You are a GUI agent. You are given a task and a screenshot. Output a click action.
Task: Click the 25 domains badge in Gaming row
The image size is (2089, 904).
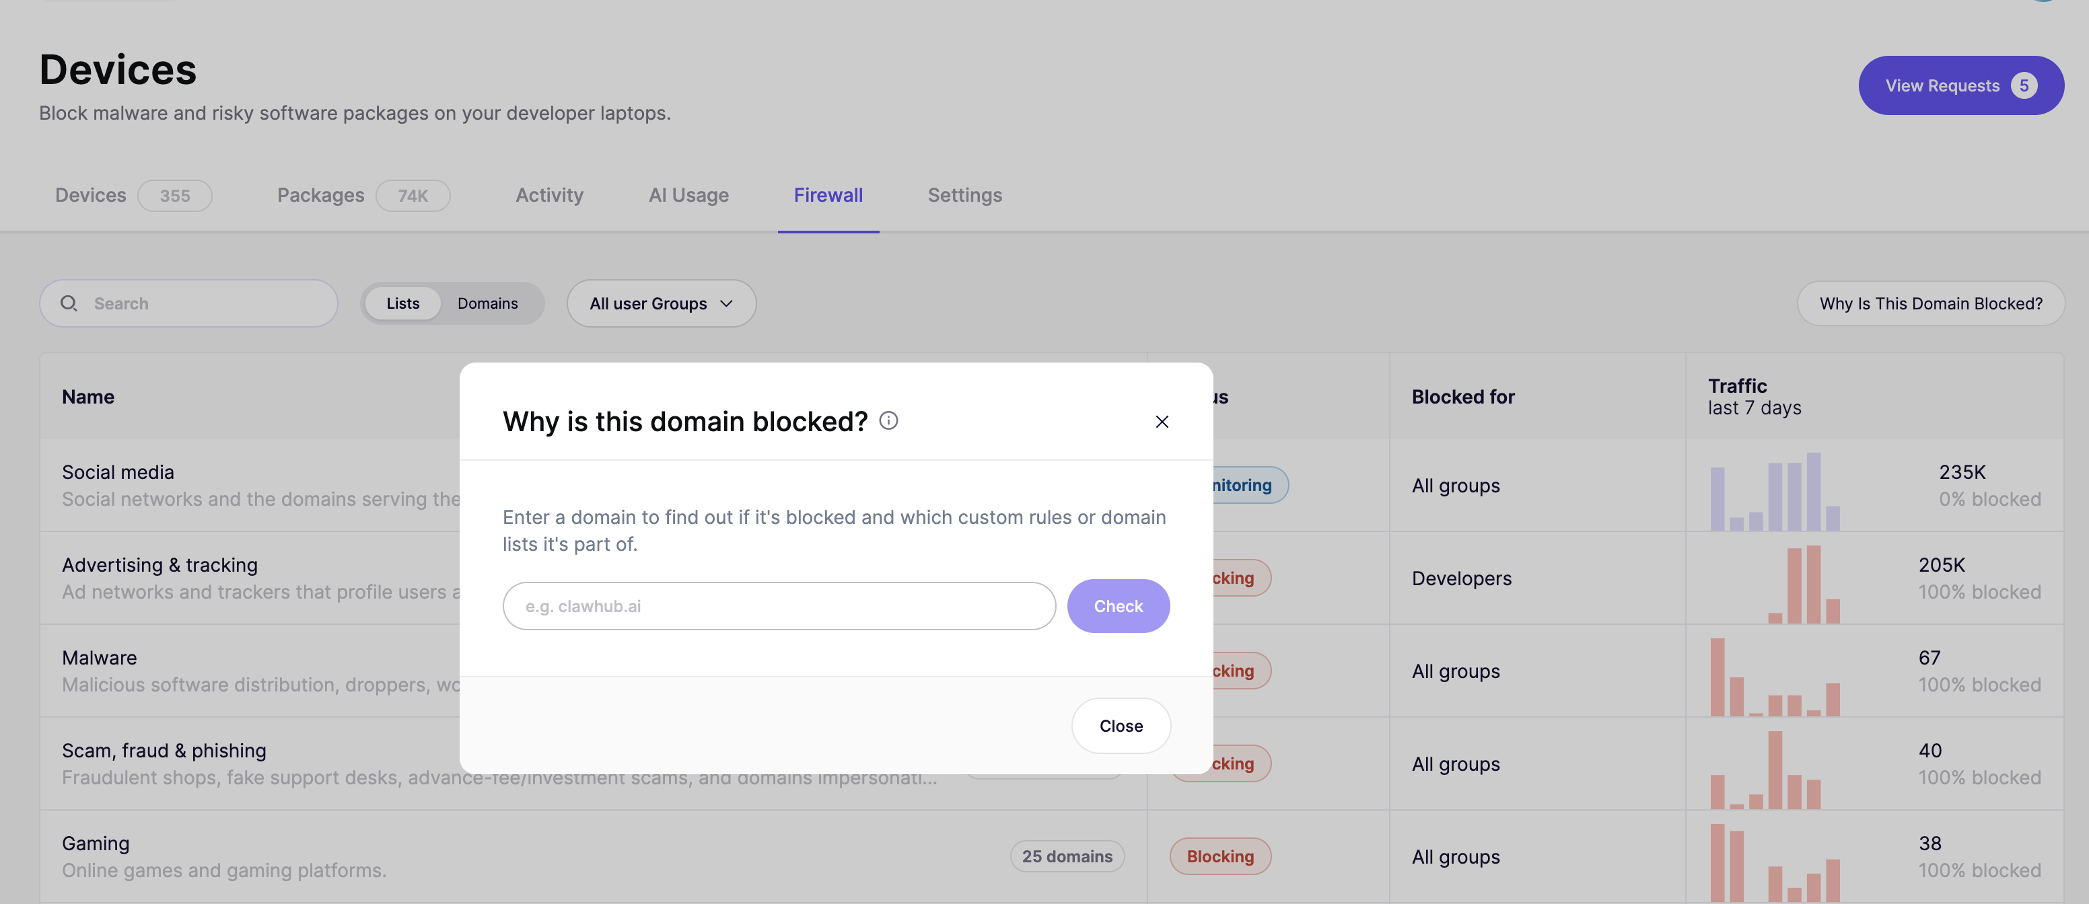[1067, 856]
